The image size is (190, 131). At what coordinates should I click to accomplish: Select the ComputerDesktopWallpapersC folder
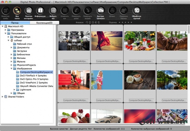36,72
